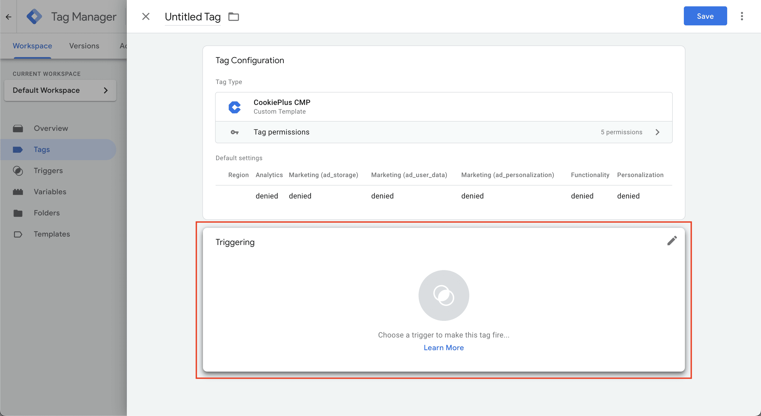Click the Untitled Tag name field
This screenshot has height=416, width=761.
(x=193, y=17)
